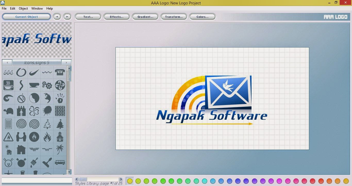Viewport: 352px width, 186px height.
Task: Switch to previous icon category
Action: 7,62
